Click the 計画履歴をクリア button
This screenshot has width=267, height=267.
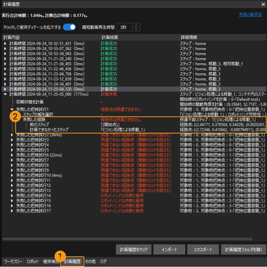[133, 250]
